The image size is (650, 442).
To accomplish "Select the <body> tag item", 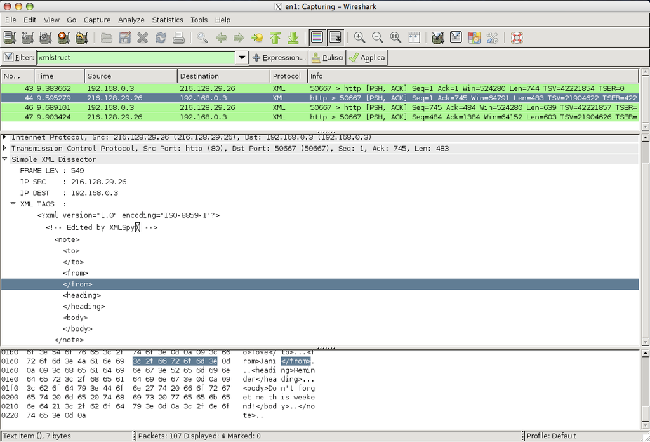I will [76, 318].
